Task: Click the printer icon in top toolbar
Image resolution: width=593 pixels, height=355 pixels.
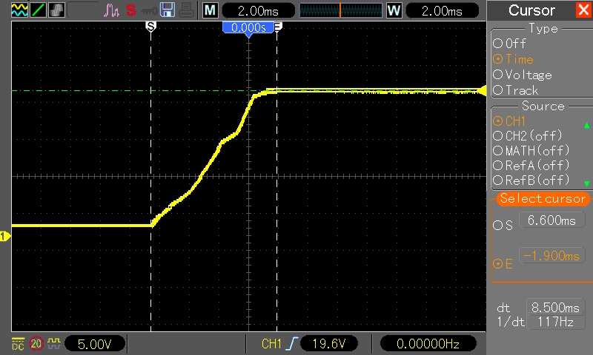Action: (x=186, y=10)
